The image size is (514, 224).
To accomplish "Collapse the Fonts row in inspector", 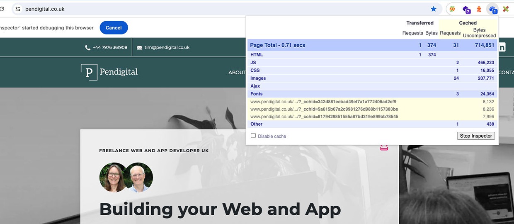I will tap(372, 94).
